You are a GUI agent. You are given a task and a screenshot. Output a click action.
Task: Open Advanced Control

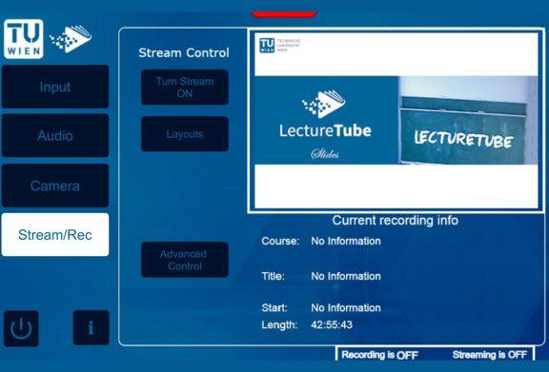(x=185, y=260)
